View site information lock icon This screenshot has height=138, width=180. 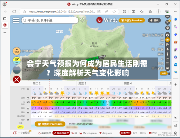click(24, 11)
